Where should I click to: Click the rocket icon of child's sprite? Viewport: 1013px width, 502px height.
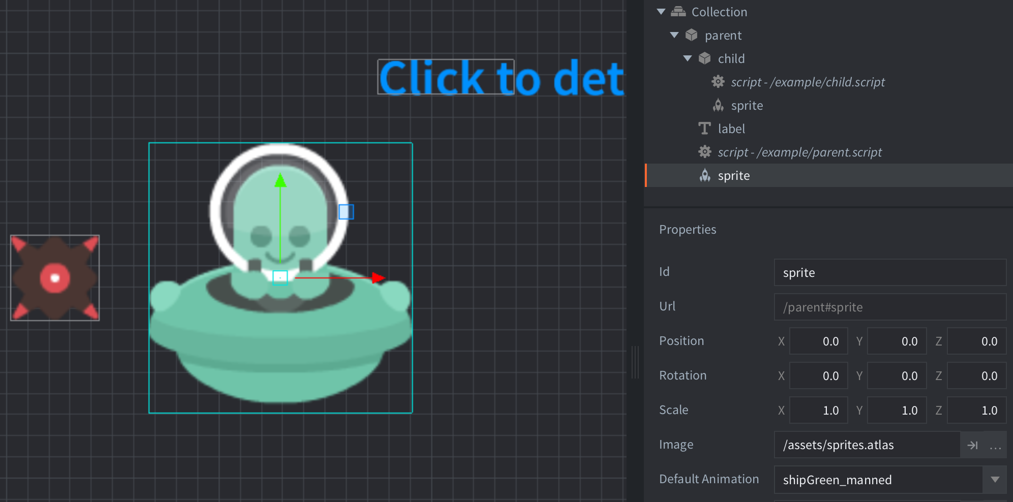[x=718, y=105]
